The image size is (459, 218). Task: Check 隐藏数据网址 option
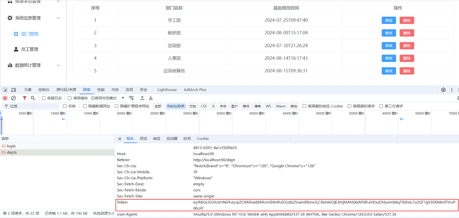coord(85,106)
